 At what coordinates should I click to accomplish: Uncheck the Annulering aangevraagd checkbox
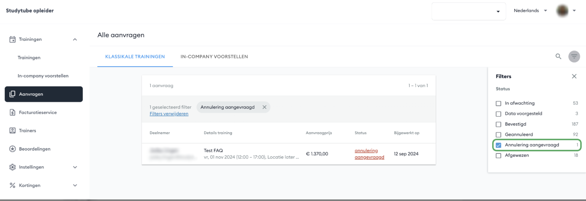tap(499, 145)
